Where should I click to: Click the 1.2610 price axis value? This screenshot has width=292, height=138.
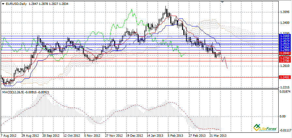(x=285, y=66)
